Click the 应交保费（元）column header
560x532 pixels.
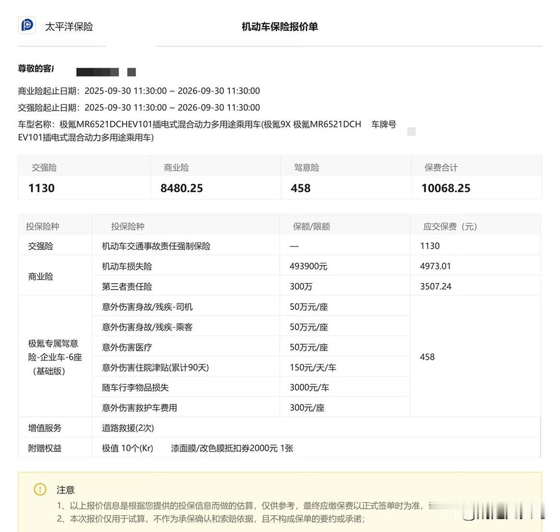[450, 226]
